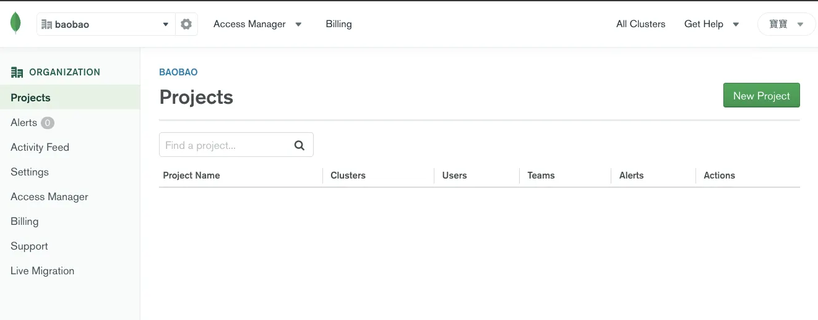Click the ORGANIZATION sidebar header icon
Screen dimensions: 818x320
[17, 72]
